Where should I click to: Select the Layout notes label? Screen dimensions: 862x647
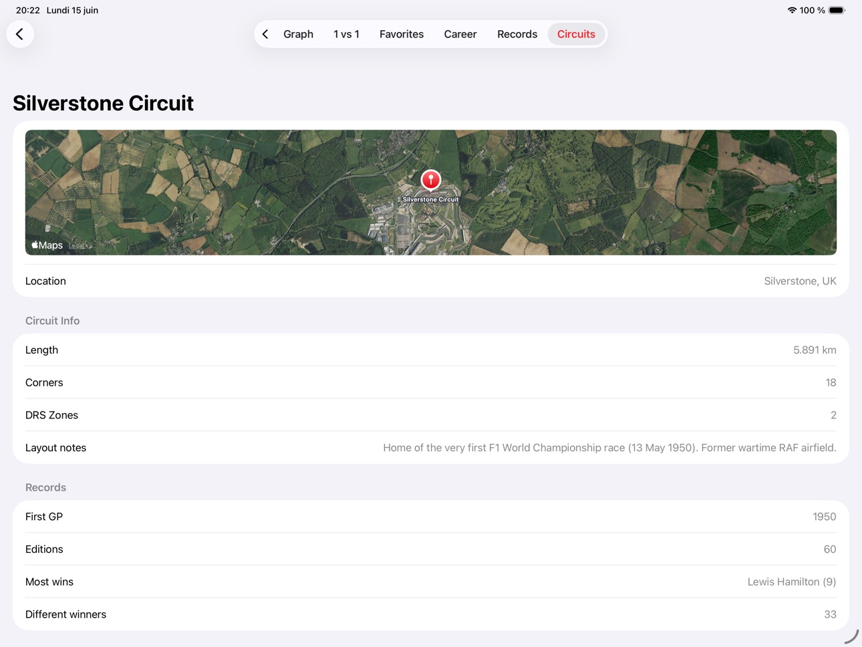click(55, 448)
